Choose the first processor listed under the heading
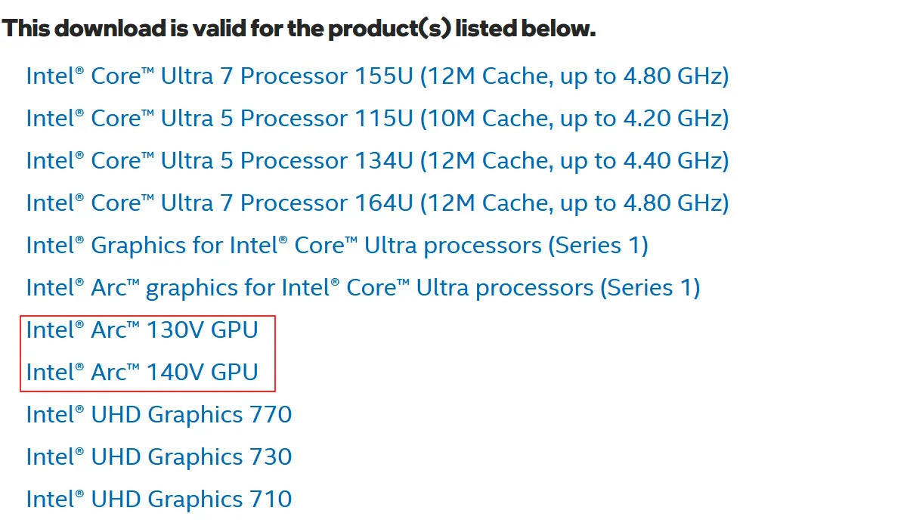 377,76
